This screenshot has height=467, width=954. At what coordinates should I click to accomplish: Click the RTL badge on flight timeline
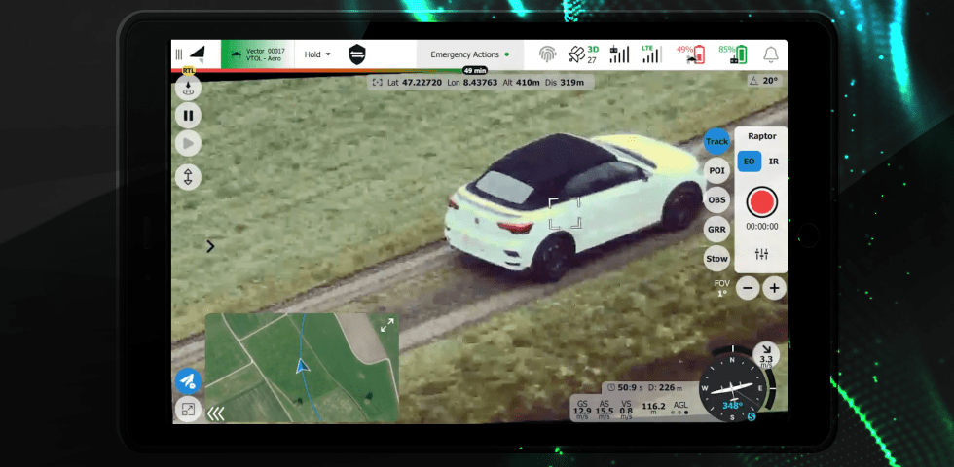click(189, 71)
